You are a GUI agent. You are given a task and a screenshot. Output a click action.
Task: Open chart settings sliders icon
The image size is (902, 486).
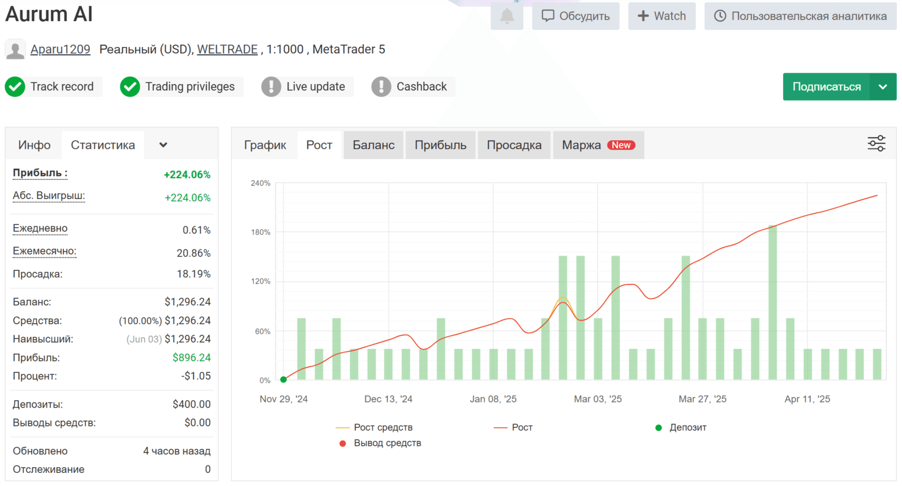876,144
